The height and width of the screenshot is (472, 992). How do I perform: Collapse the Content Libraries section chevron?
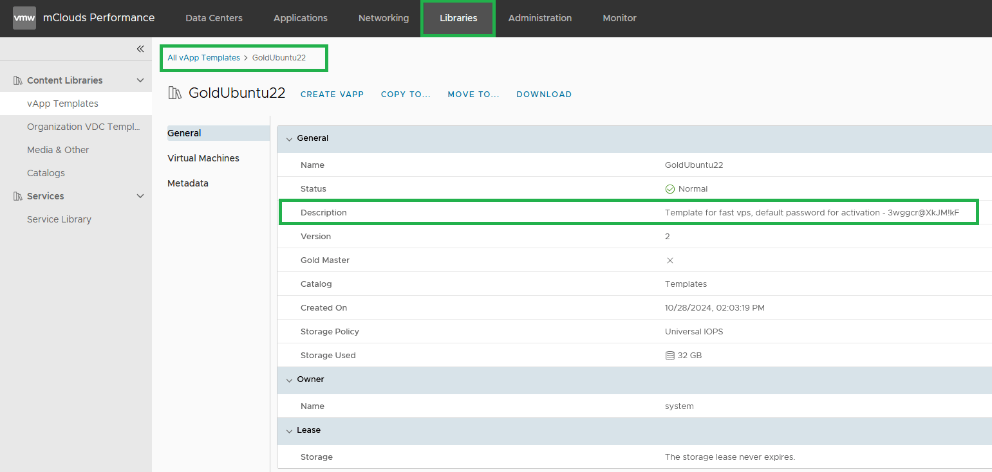point(140,80)
